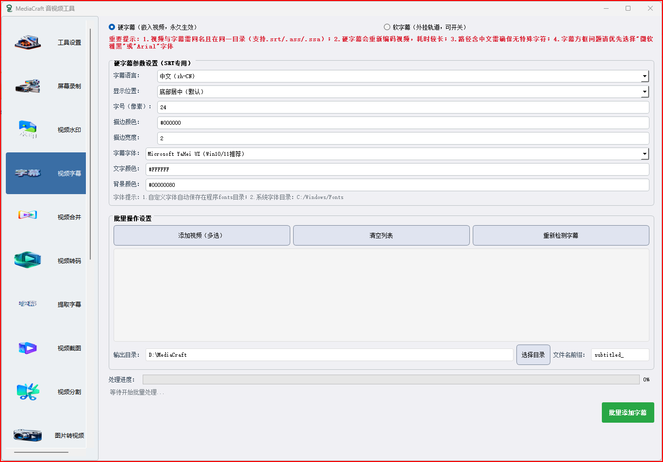Click the 视频合并 merge icon
This screenshot has width=663, height=462.
click(x=28, y=215)
